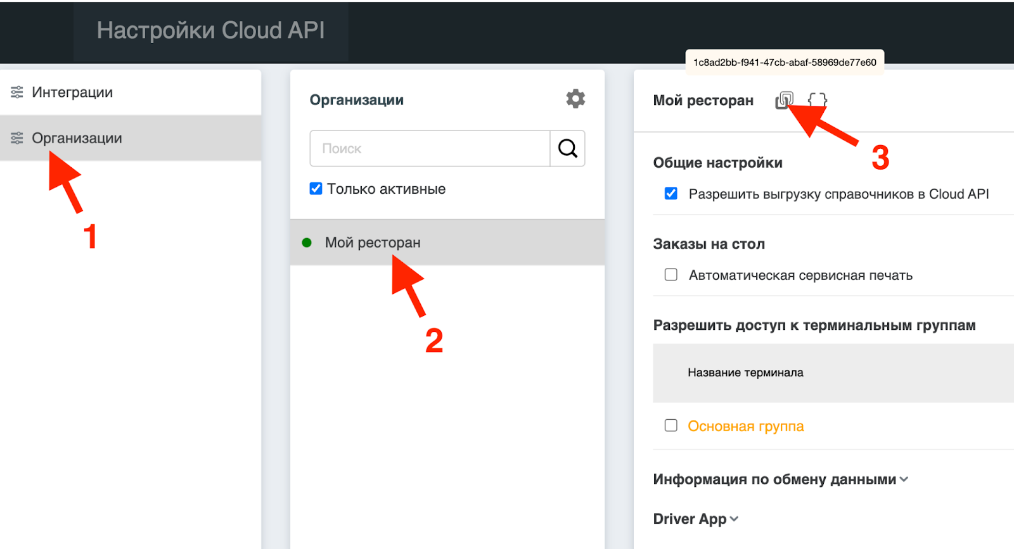Click the curly braces JSON icon
The image size is (1014, 549).
coord(818,100)
